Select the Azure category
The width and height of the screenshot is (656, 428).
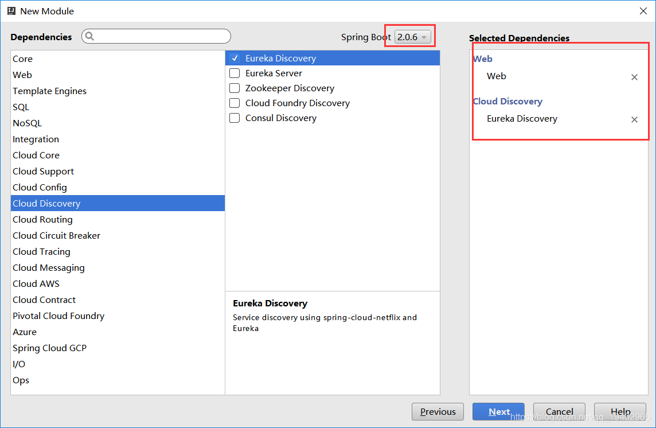click(x=118, y=332)
